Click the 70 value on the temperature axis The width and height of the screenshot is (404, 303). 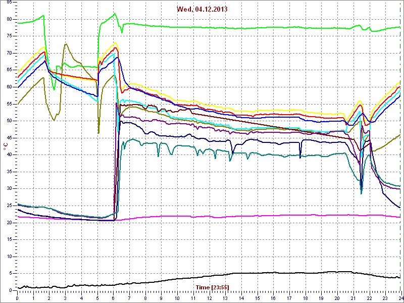point(9,53)
